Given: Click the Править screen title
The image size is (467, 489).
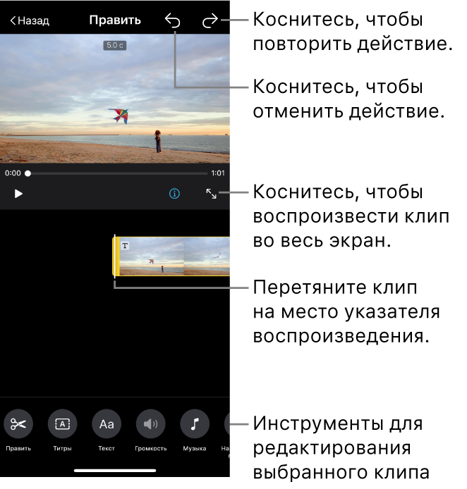Looking at the screenshot, I should point(115,20).
